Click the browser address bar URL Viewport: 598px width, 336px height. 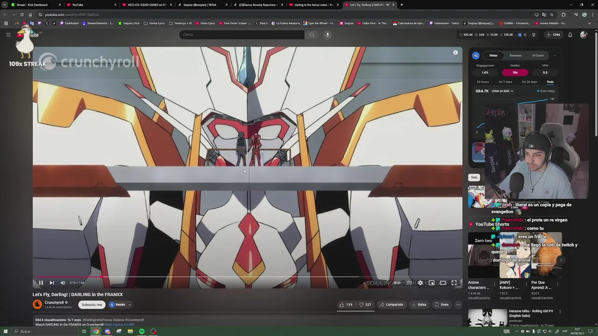[x=72, y=14]
